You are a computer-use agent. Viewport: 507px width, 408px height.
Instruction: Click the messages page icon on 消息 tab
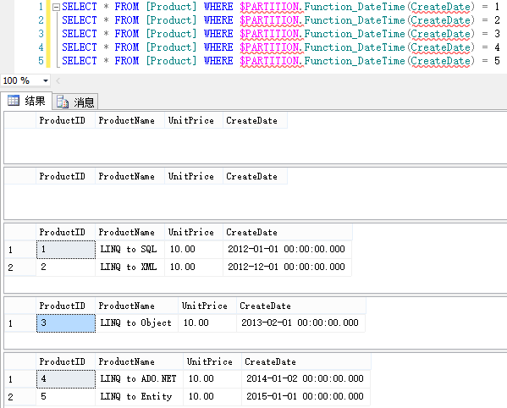point(63,102)
